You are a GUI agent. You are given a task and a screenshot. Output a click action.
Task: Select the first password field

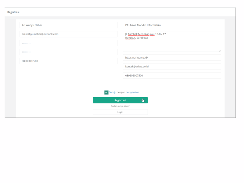(68, 43)
